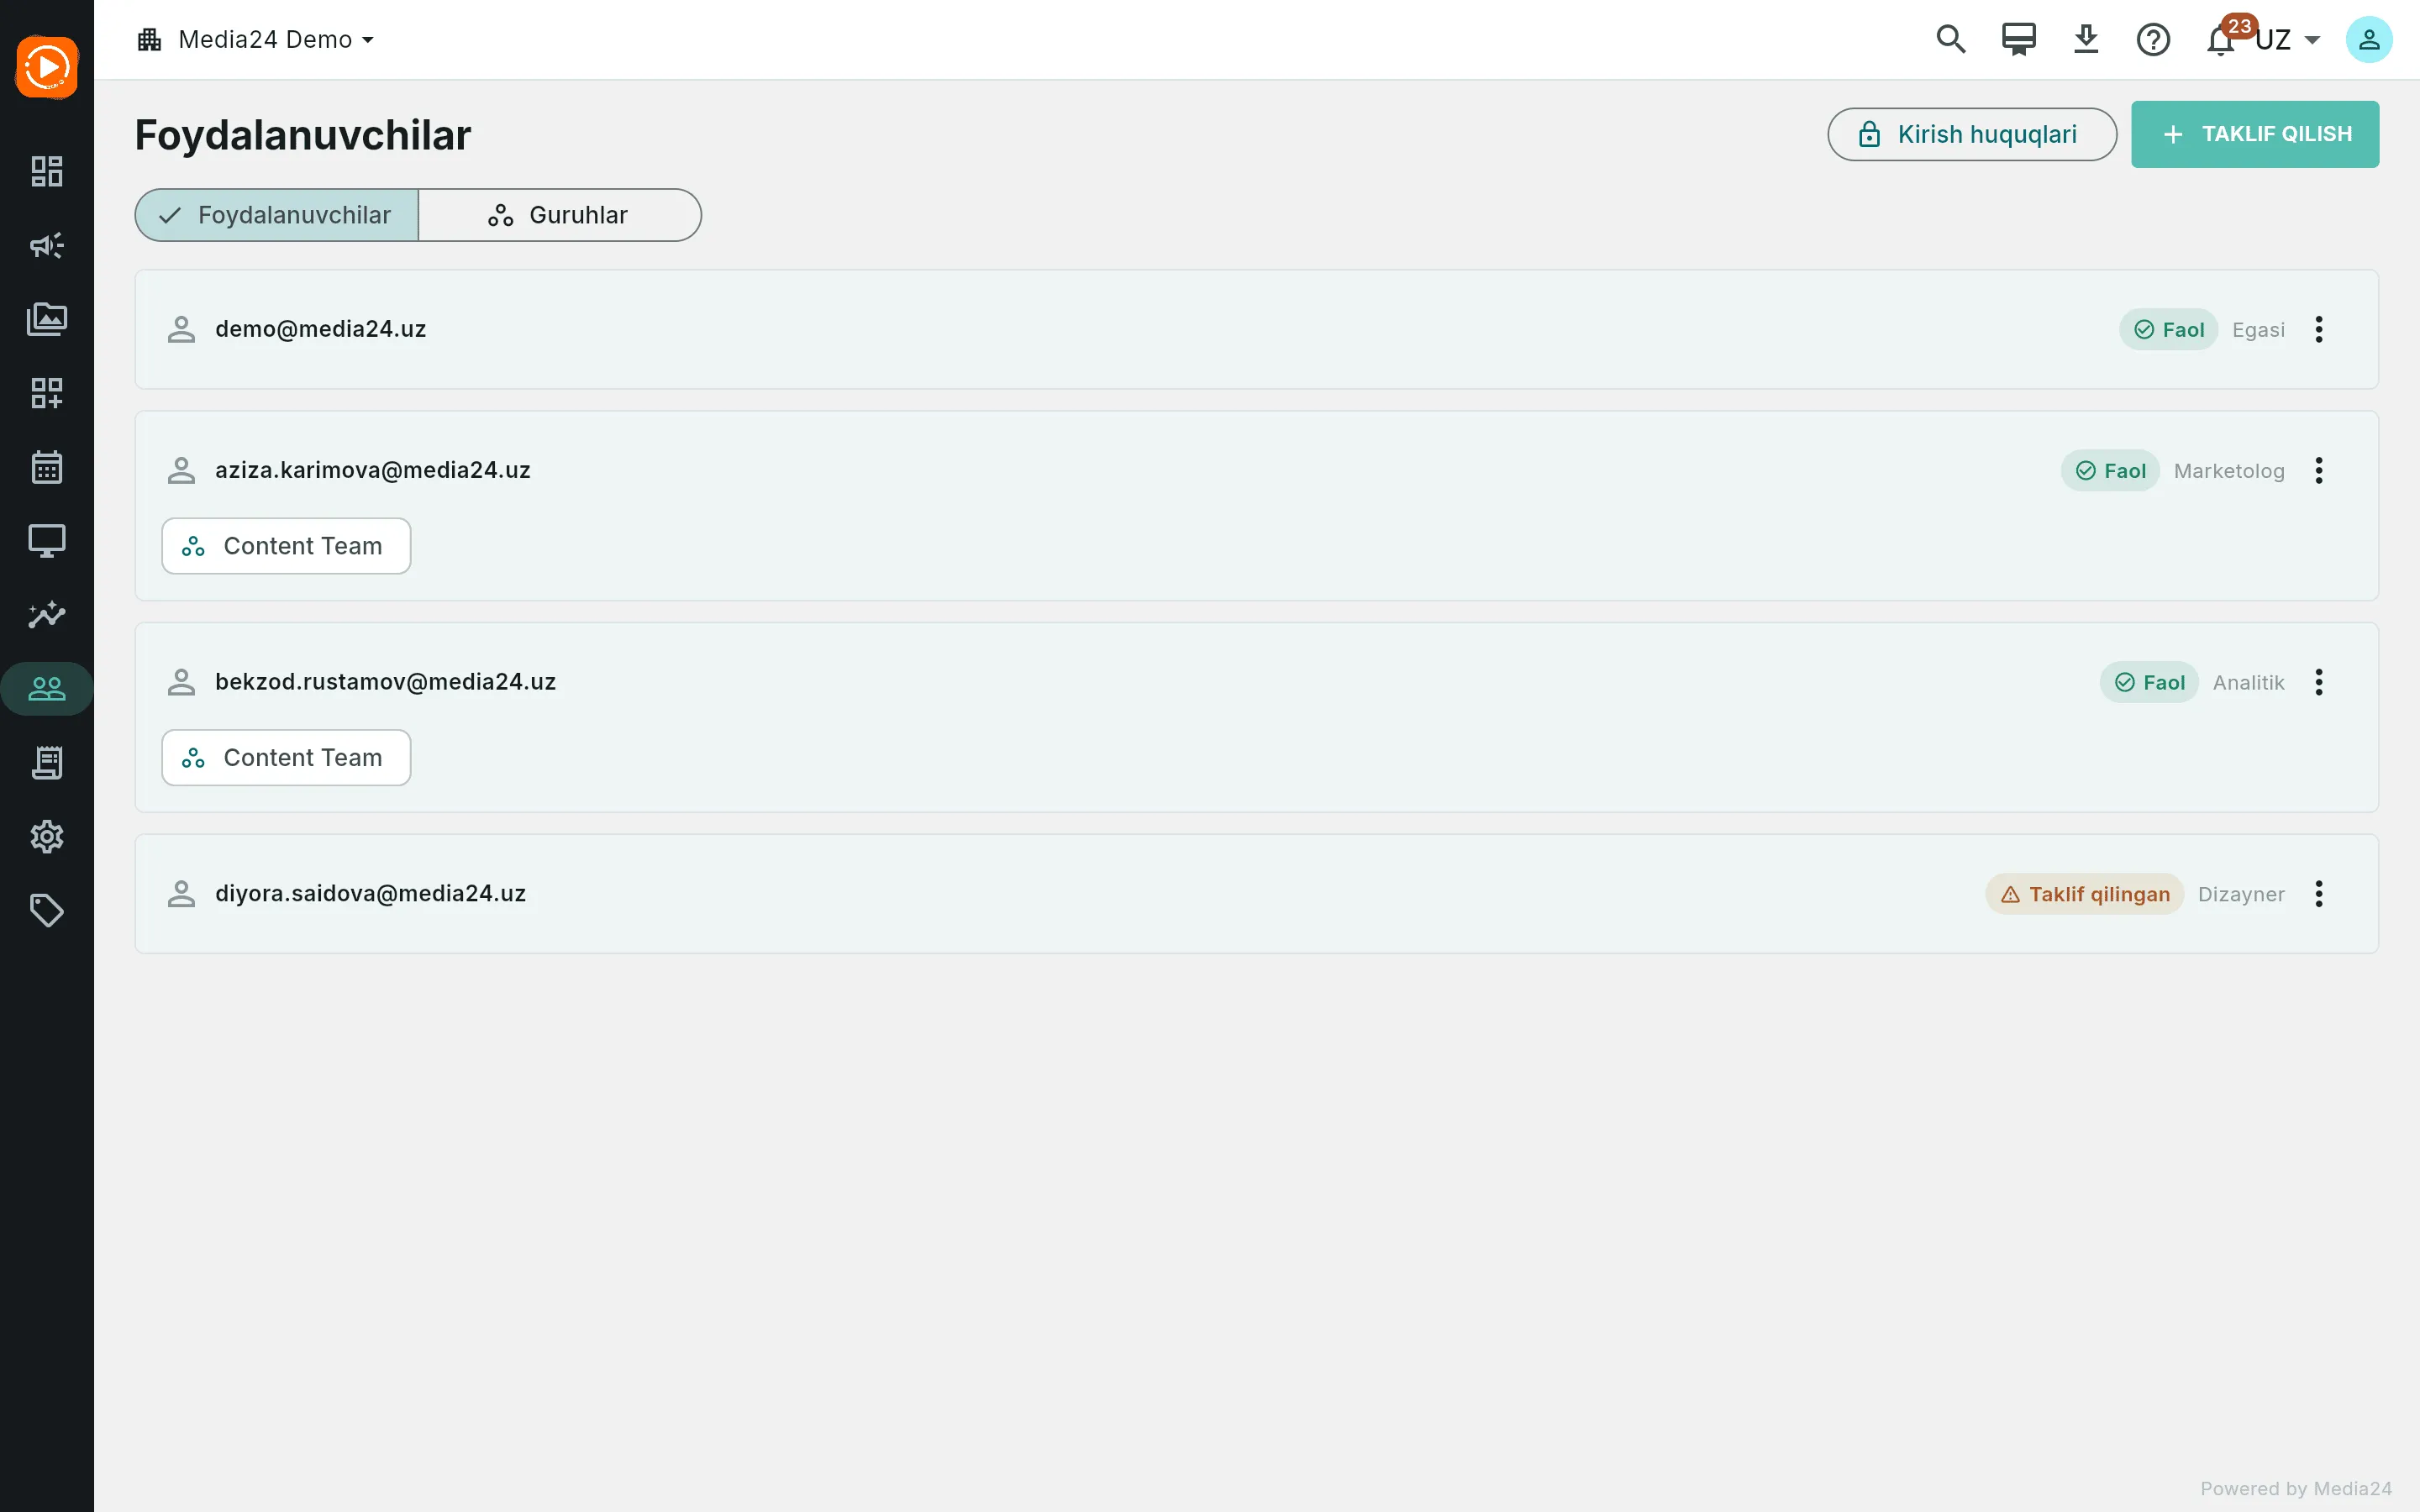Click the search magnifier icon
Screen dimensions: 2420x1512
(x=1951, y=40)
